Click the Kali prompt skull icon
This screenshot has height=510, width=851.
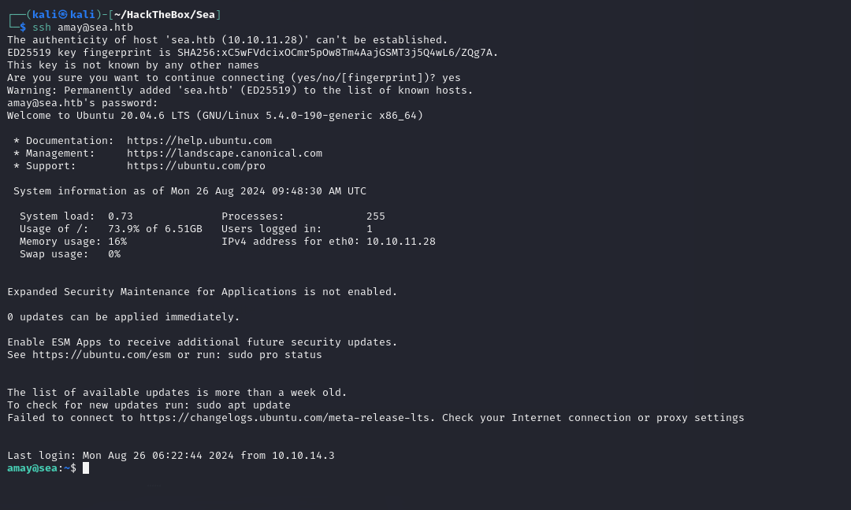tap(63, 15)
